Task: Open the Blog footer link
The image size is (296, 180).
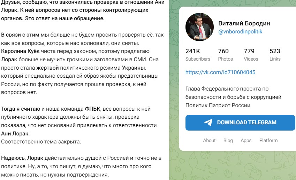Action: click(x=228, y=140)
